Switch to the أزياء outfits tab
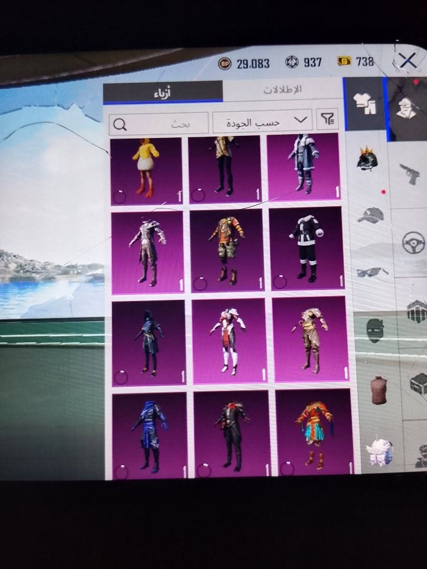427x569 pixels. pyautogui.click(x=163, y=92)
